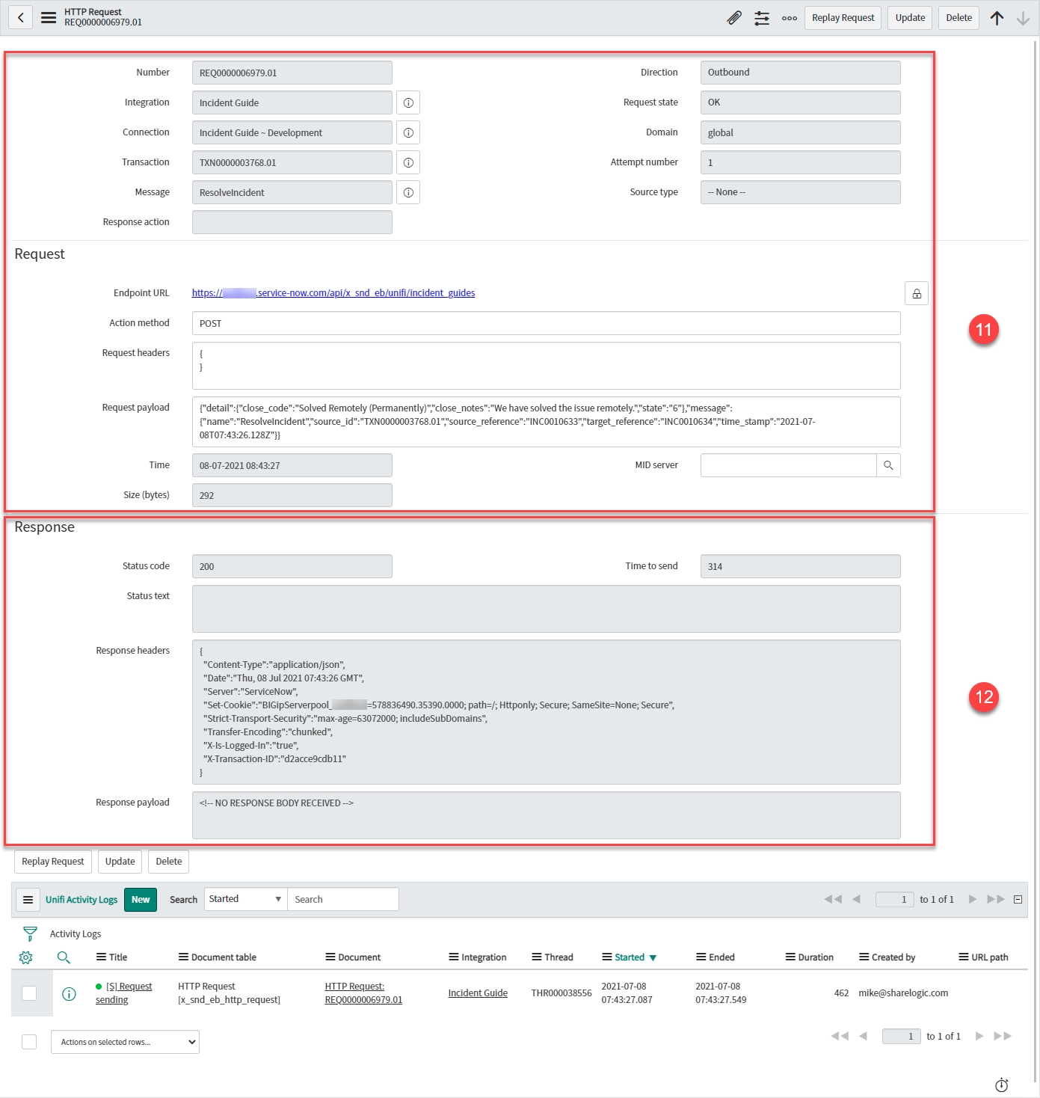
Task: Open the personalize form settings icon
Action: (x=761, y=18)
